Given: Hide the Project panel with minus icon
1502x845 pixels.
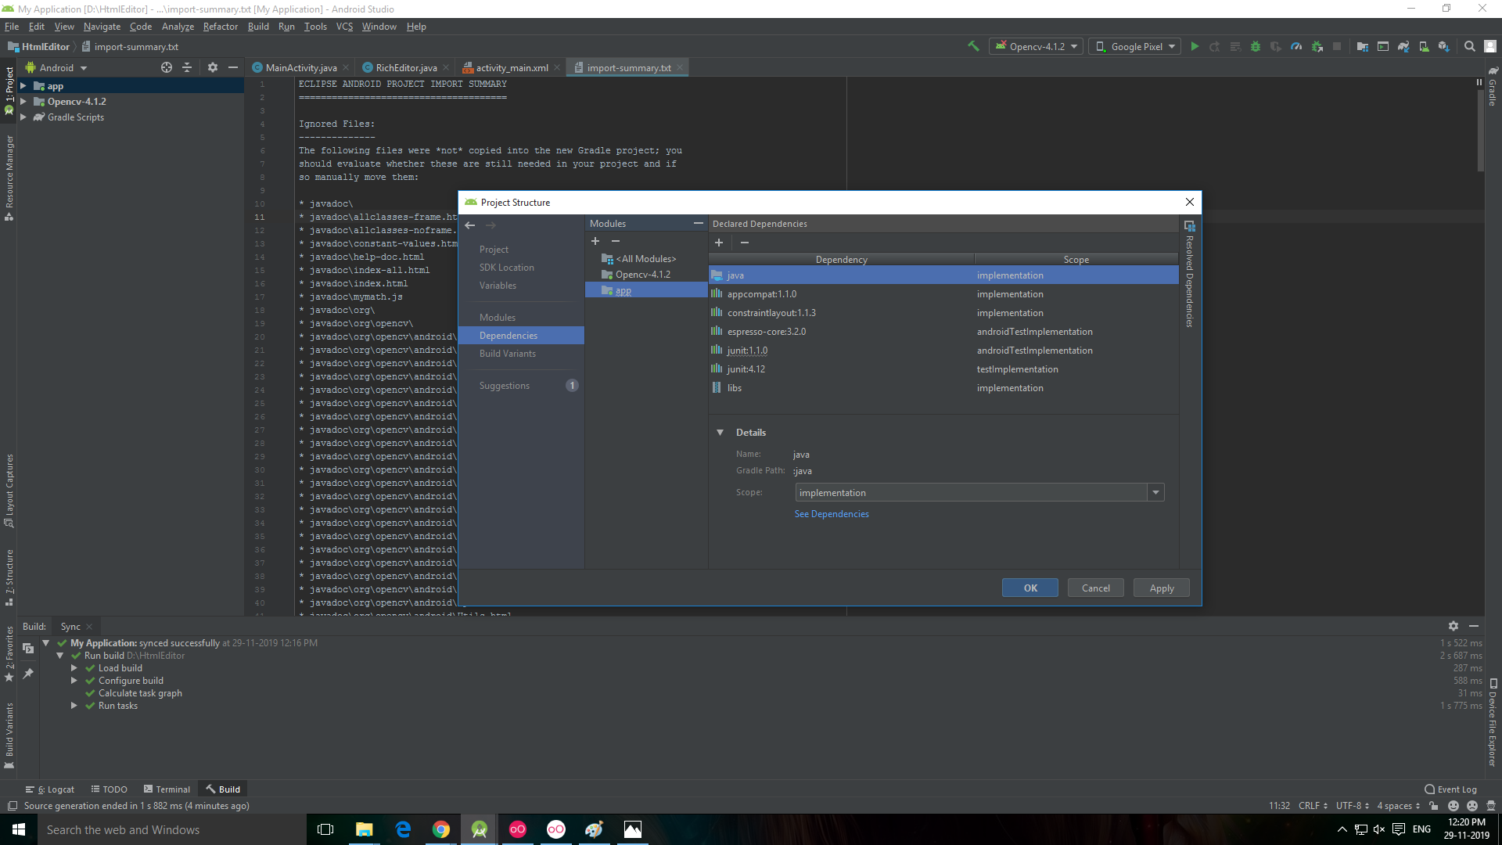Looking at the screenshot, I should coord(233,67).
